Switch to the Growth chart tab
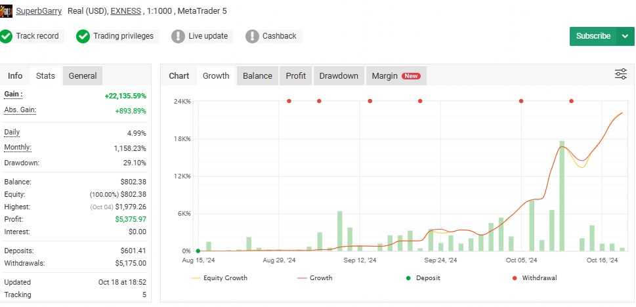This screenshot has width=636, height=307. (x=216, y=76)
